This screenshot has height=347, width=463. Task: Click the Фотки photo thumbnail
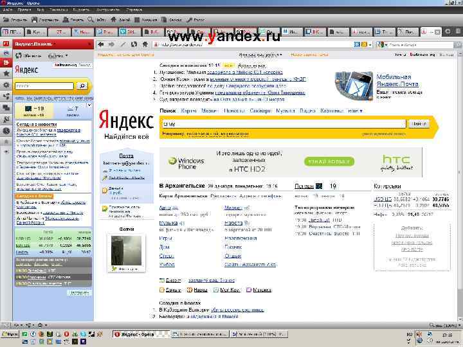(x=126, y=251)
